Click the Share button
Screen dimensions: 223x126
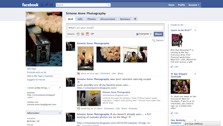coord(158,34)
